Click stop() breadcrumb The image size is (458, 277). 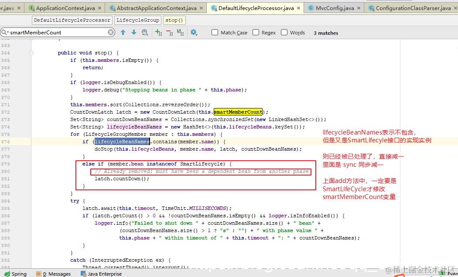click(174, 20)
